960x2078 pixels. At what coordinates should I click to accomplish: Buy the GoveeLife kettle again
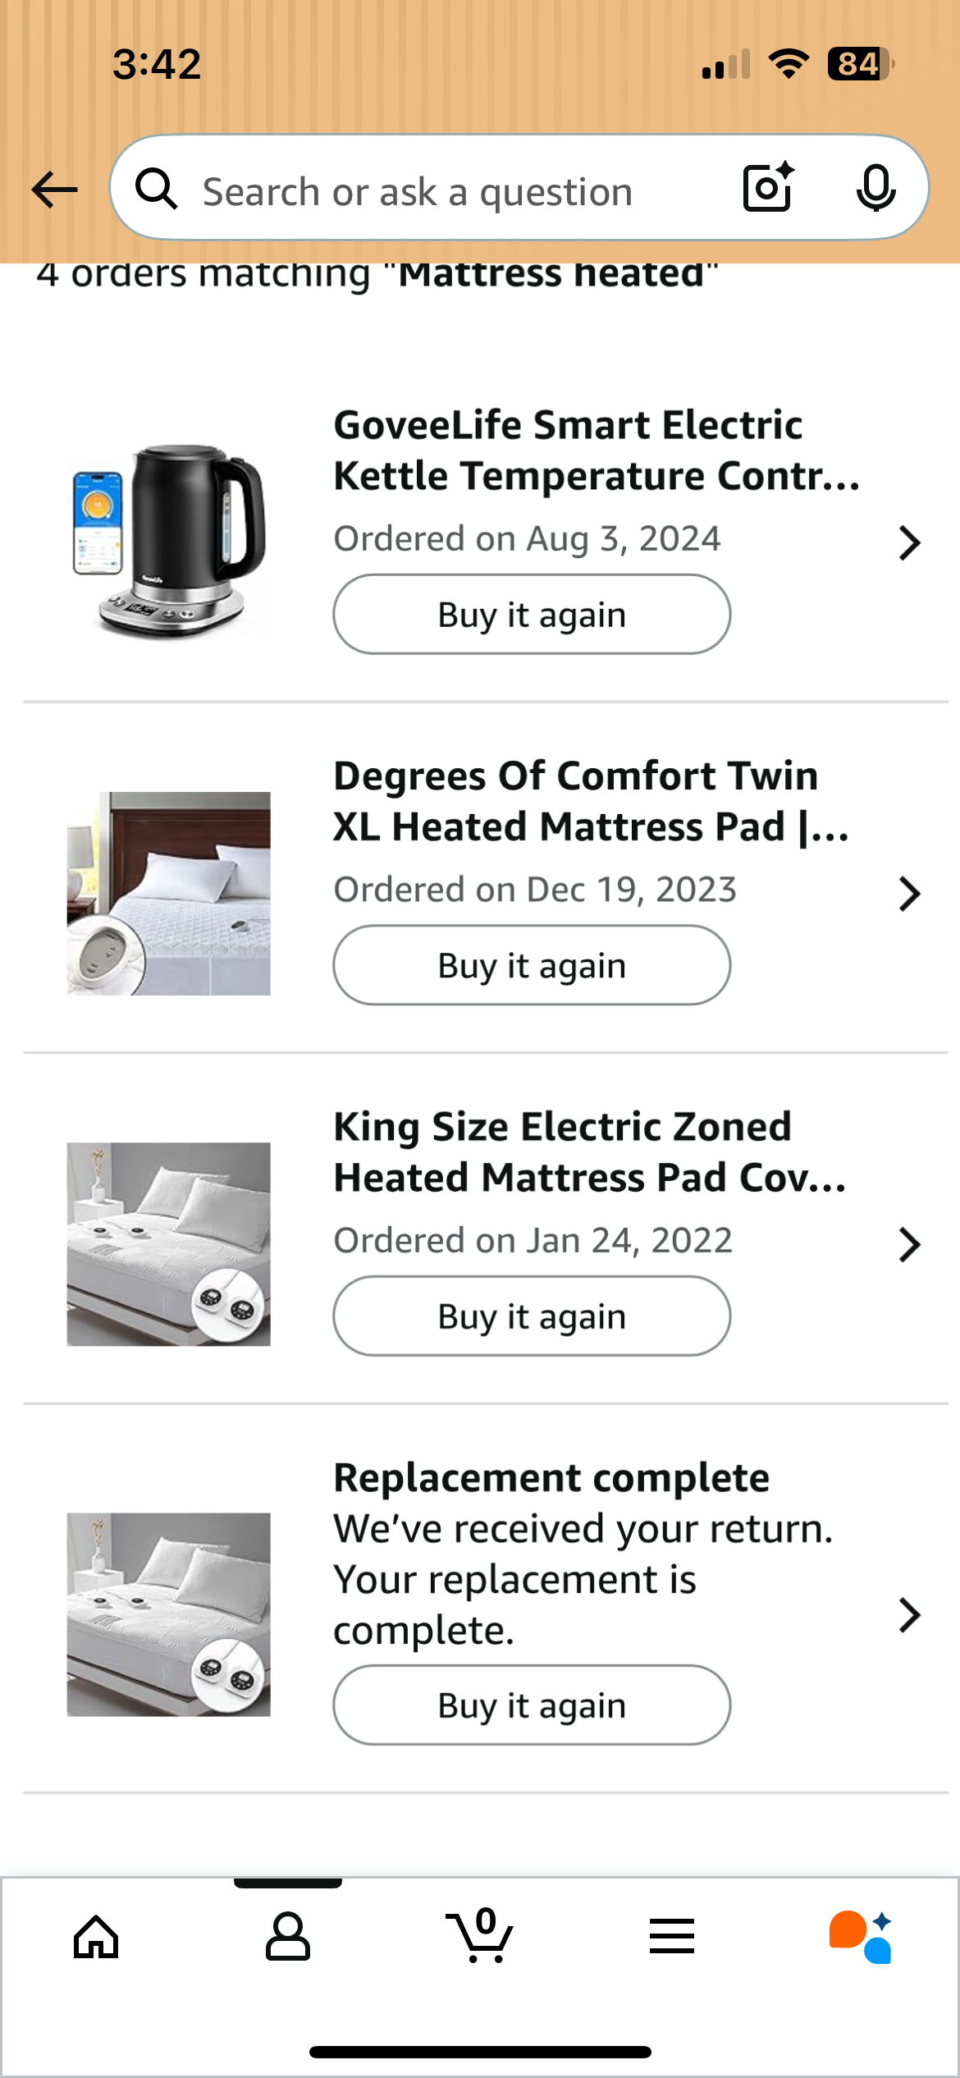tap(532, 615)
